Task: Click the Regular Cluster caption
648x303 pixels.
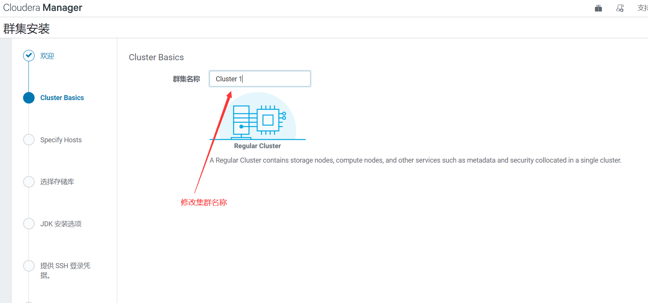Action: 257,146
